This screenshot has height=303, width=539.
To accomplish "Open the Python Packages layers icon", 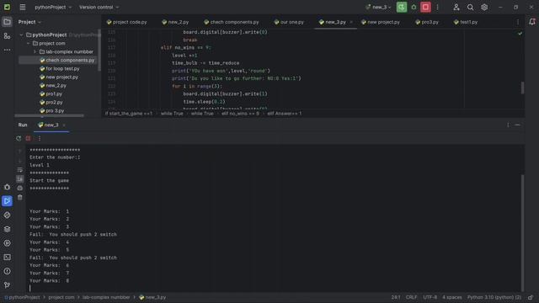I will tap(7, 229).
